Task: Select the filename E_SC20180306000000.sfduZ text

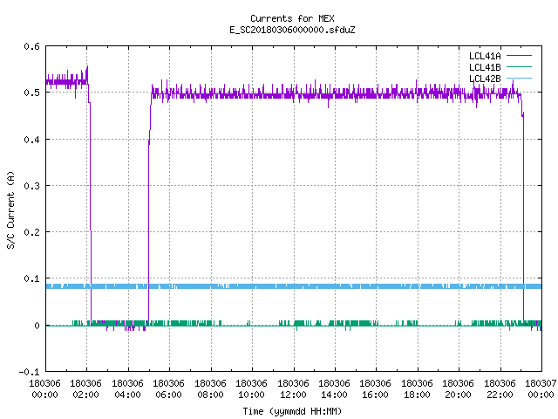Action: (x=292, y=30)
